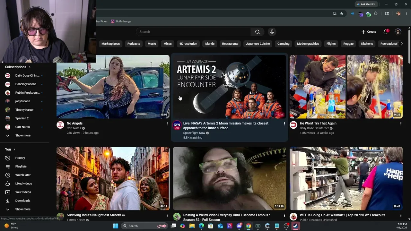Viewport: 411px width, 231px height.
Task: Select the Japanese Cuisine filter chip
Action: 258,44
